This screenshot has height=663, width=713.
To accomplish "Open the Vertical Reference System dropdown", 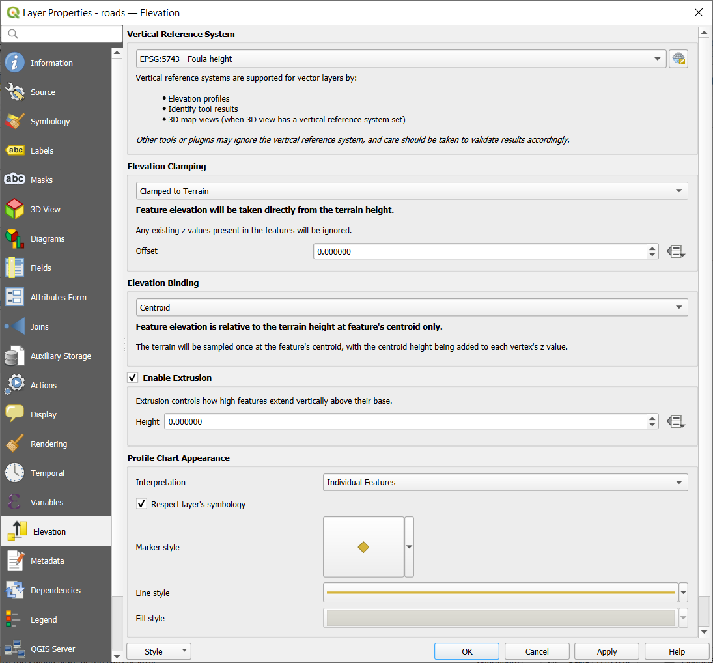I will 401,59.
